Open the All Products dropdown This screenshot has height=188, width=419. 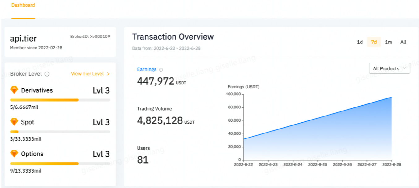tap(389, 68)
